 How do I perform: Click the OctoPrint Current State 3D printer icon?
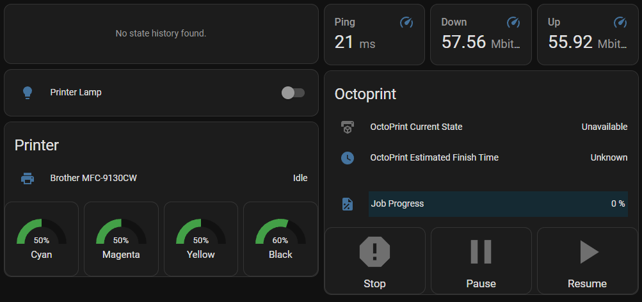pyautogui.click(x=347, y=127)
